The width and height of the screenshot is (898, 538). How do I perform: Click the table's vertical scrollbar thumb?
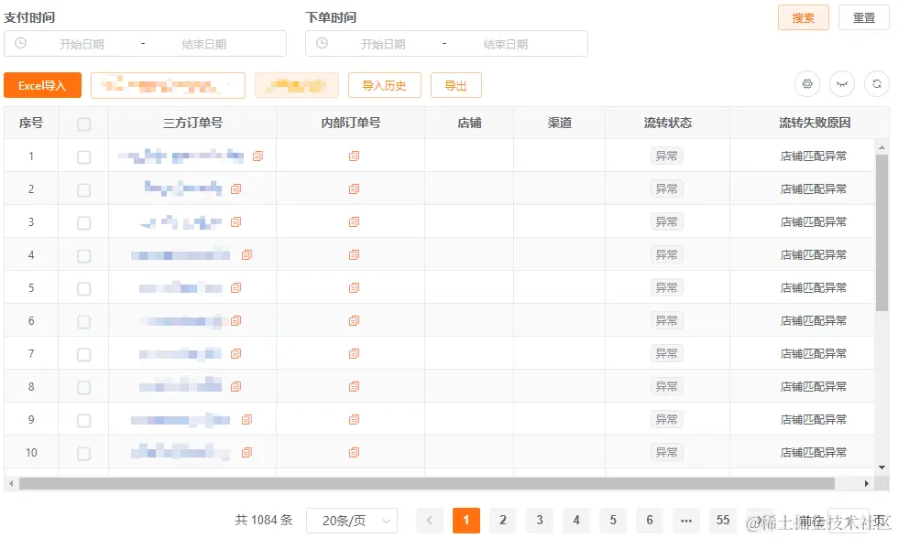(882, 232)
